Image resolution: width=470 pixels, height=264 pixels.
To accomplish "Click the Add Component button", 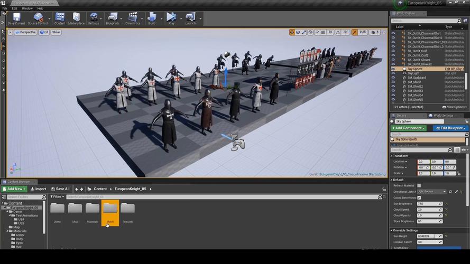I will [408, 128].
